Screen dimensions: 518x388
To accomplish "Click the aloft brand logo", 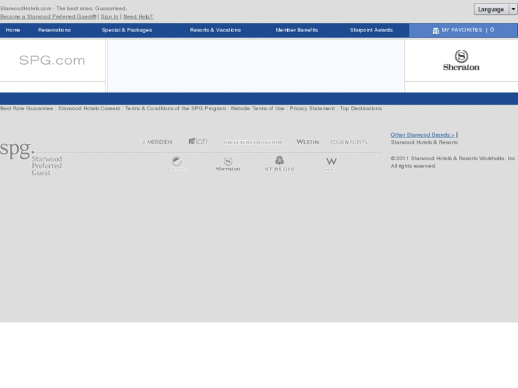I will (198, 142).
